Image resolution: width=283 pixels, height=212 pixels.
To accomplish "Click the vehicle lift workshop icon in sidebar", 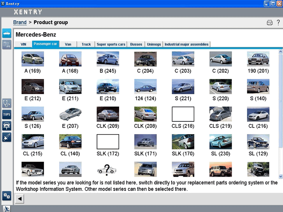I will 7,126.
